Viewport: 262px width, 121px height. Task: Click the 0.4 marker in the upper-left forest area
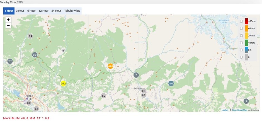click(30, 36)
